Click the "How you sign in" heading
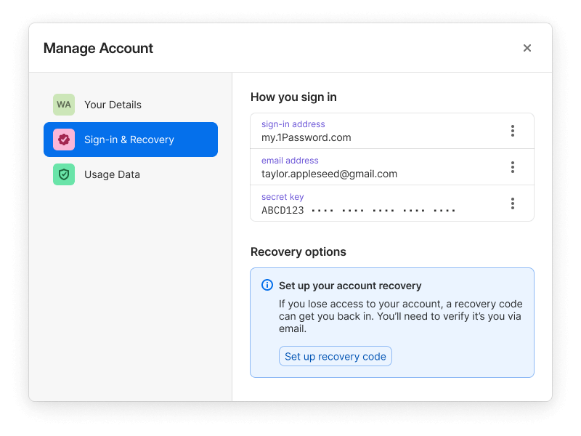581x436 pixels. click(x=293, y=97)
